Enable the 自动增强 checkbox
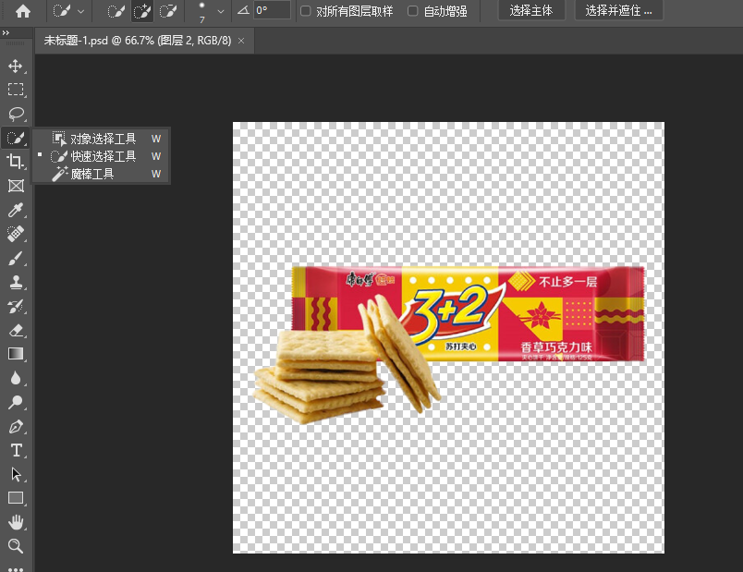 413,11
